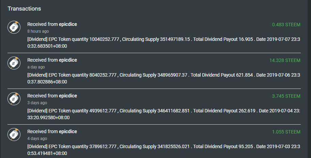Viewport: 311px width, 158px height.
Task: Click the 1.055 STEEM amount
Action: click(286, 132)
